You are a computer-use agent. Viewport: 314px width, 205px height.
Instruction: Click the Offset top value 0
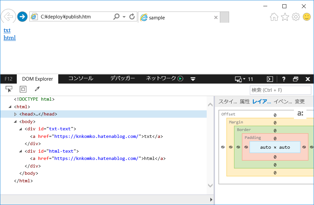click(275, 115)
